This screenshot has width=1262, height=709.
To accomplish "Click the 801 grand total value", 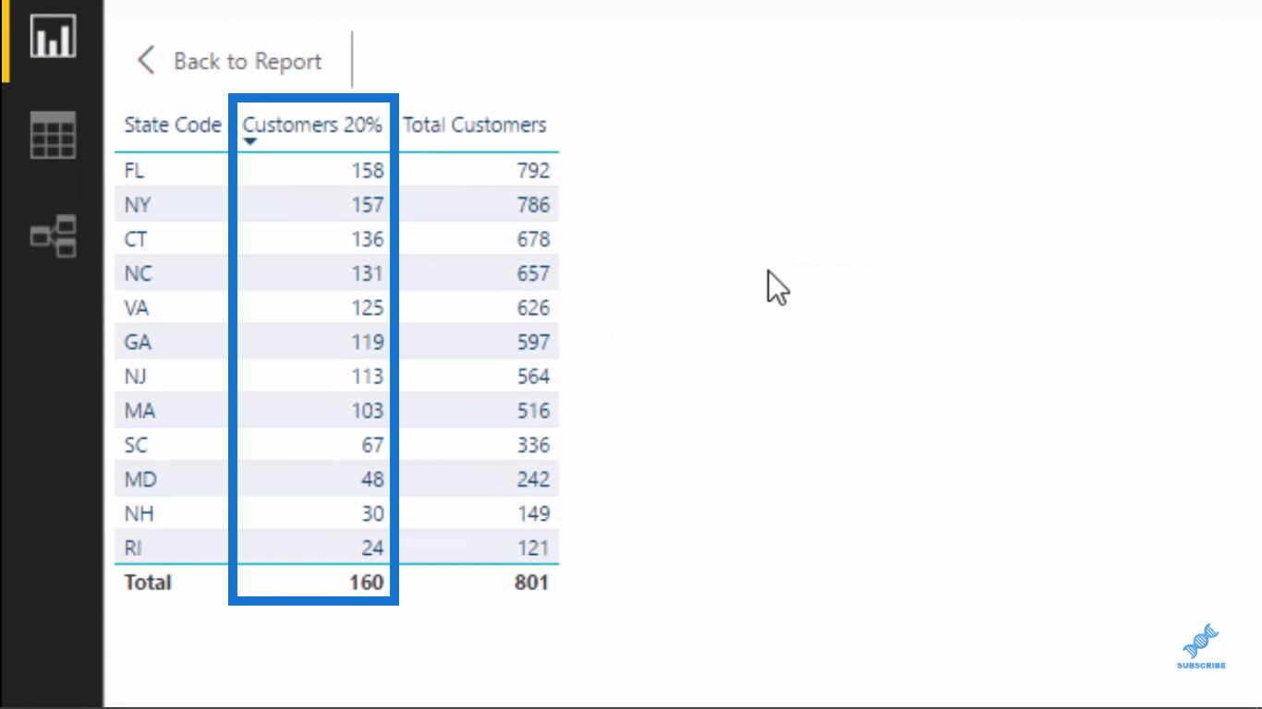I will pyautogui.click(x=532, y=582).
